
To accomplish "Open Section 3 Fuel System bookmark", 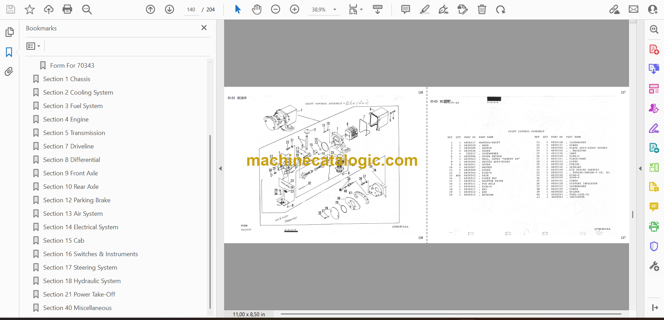I will (73, 106).
